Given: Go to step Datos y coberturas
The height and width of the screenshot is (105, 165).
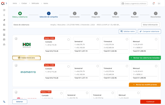Looking at the screenshot, I should click(x=20, y=15).
